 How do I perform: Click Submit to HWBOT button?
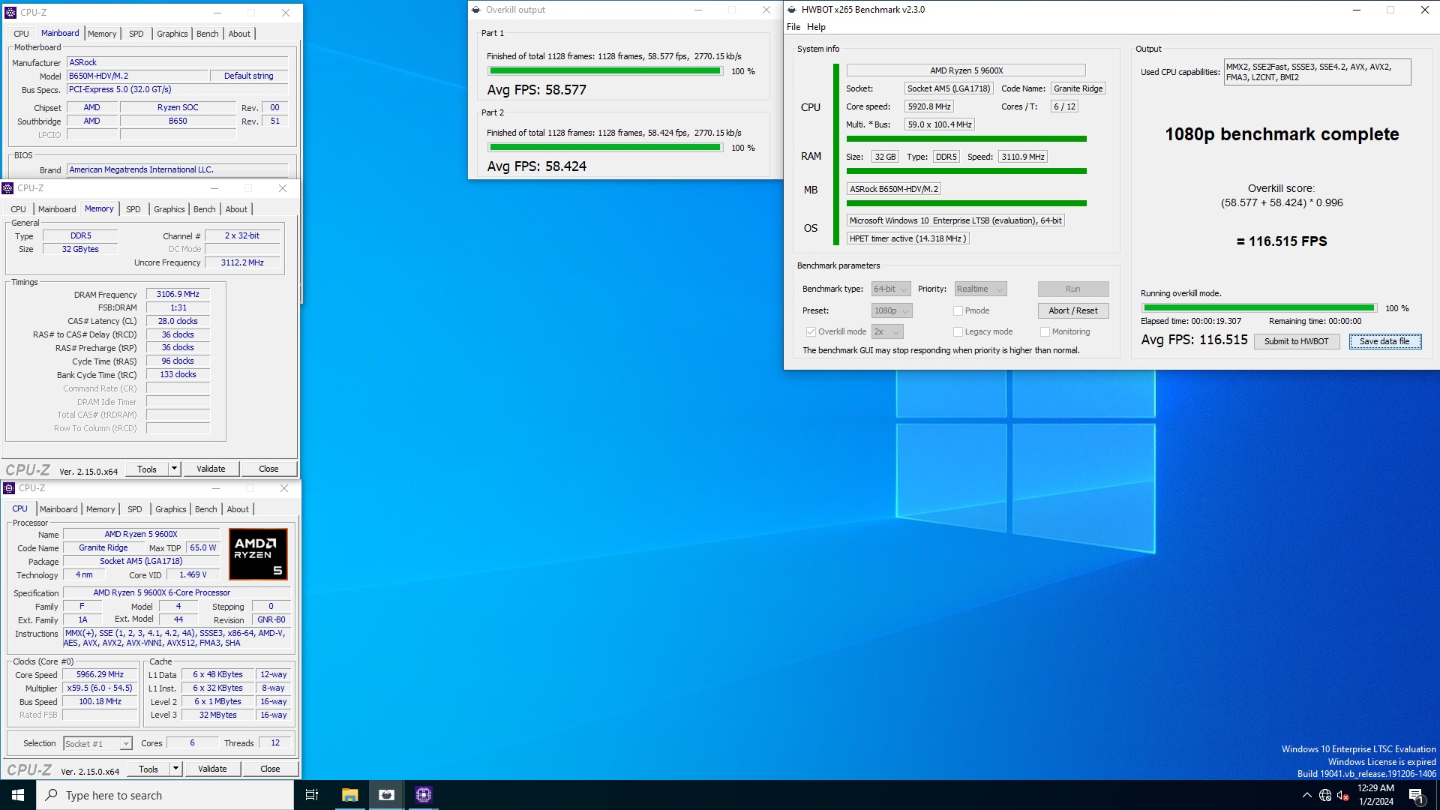[1296, 341]
